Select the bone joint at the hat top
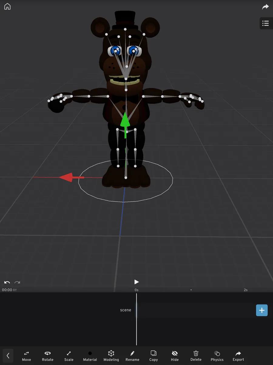The width and height of the screenshot is (273, 365). point(125,29)
